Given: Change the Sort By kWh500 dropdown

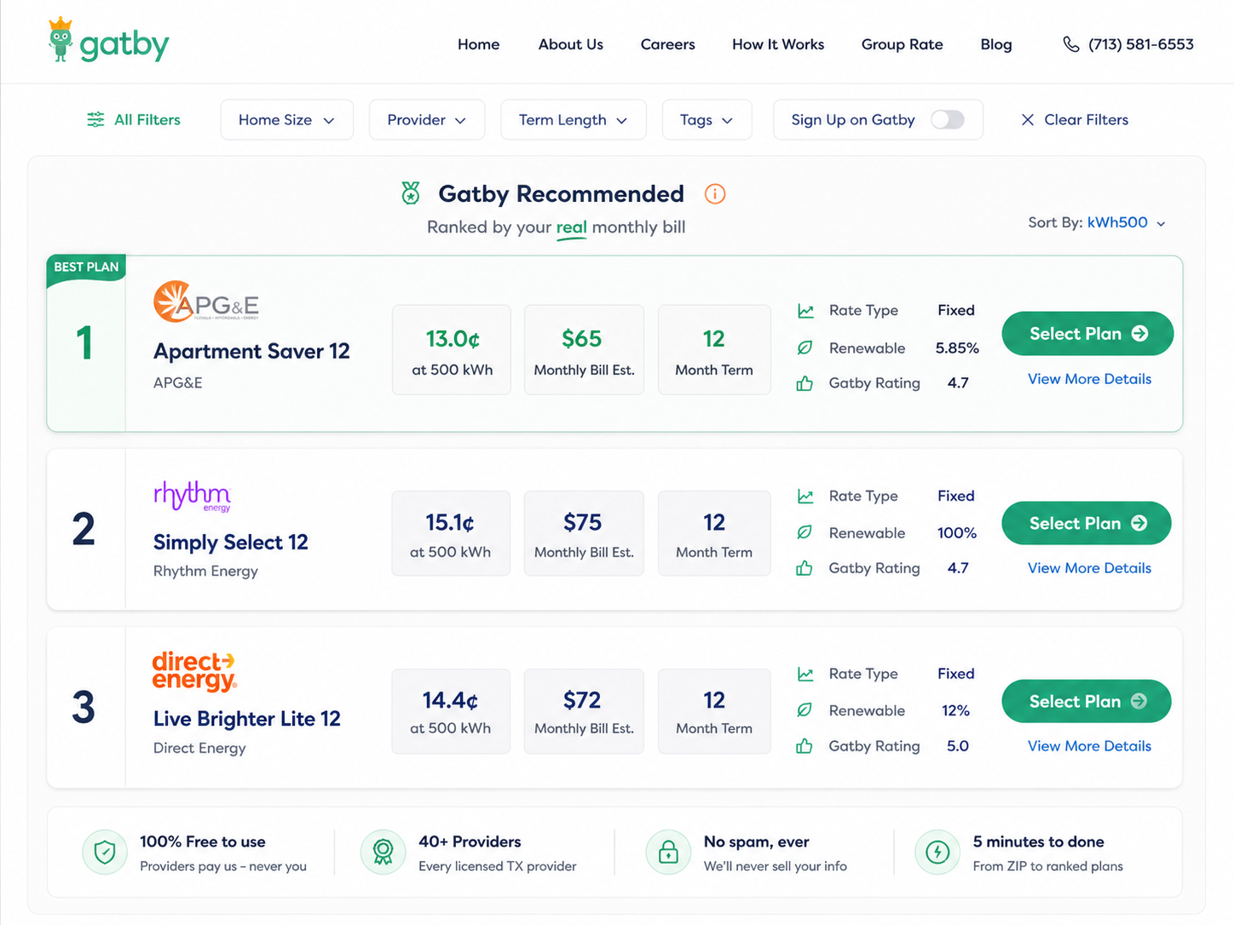Looking at the screenshot, I should tap(1126, 222).
